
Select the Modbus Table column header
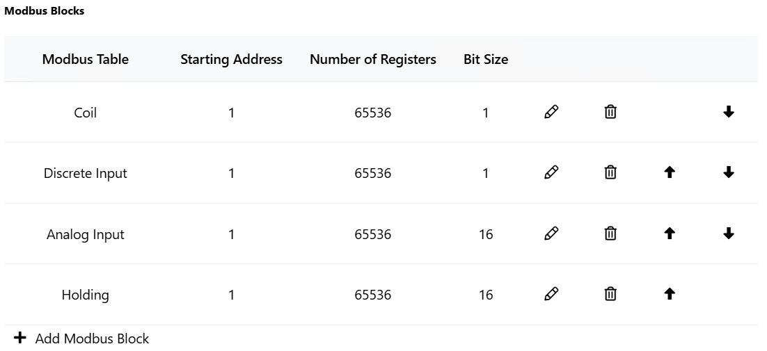coord(86,59)
